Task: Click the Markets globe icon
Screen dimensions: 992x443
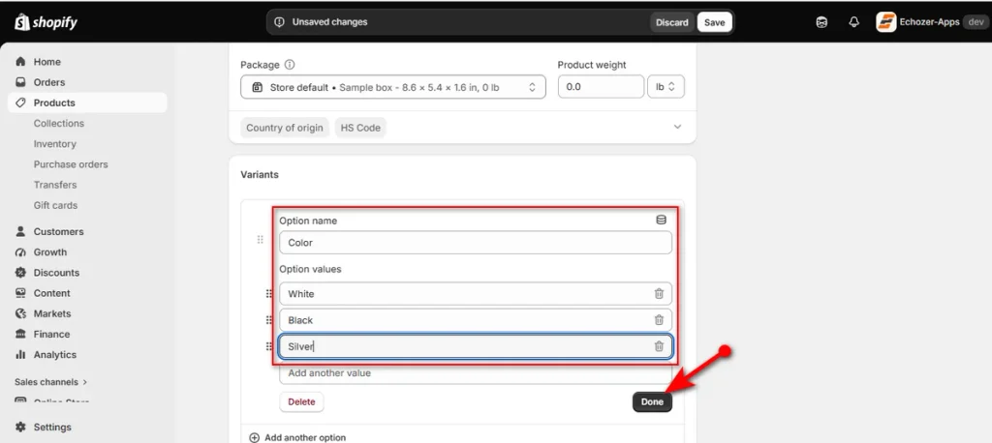Action: [x=21, y=313]
